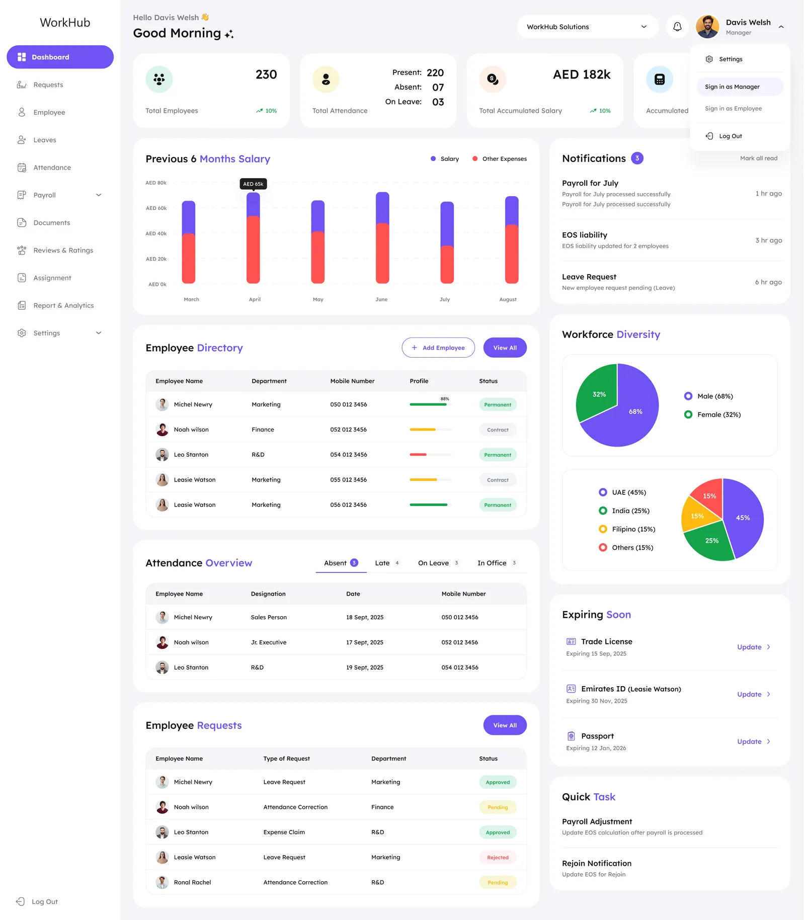Open Employee section via its sidebar icon

point(22,112)
